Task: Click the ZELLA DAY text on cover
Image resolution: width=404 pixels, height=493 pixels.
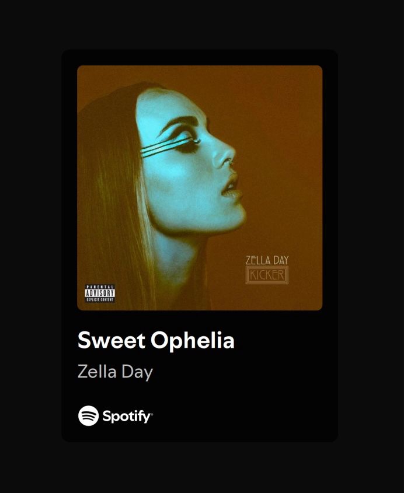Action: 267,260
